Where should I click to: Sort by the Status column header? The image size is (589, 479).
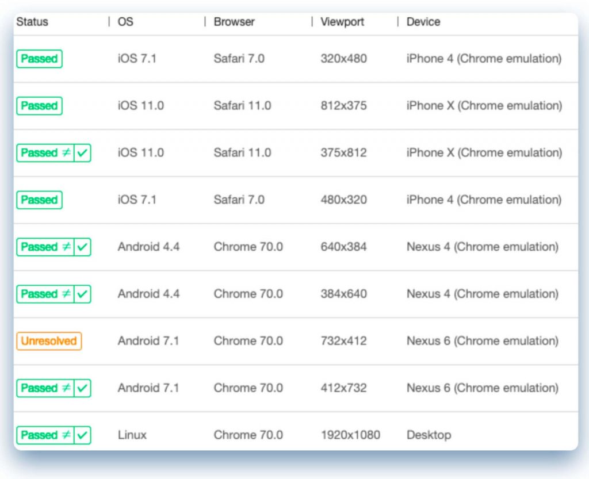coord(32,22)
